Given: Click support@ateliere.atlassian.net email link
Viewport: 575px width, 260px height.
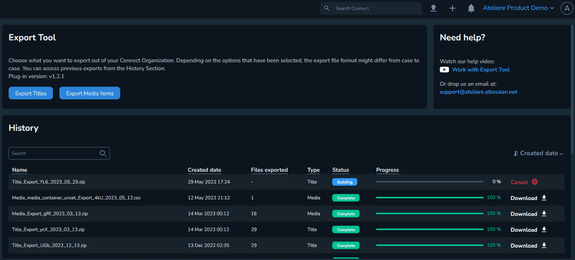Looking at the screenshot, I should tap(478, 92).
